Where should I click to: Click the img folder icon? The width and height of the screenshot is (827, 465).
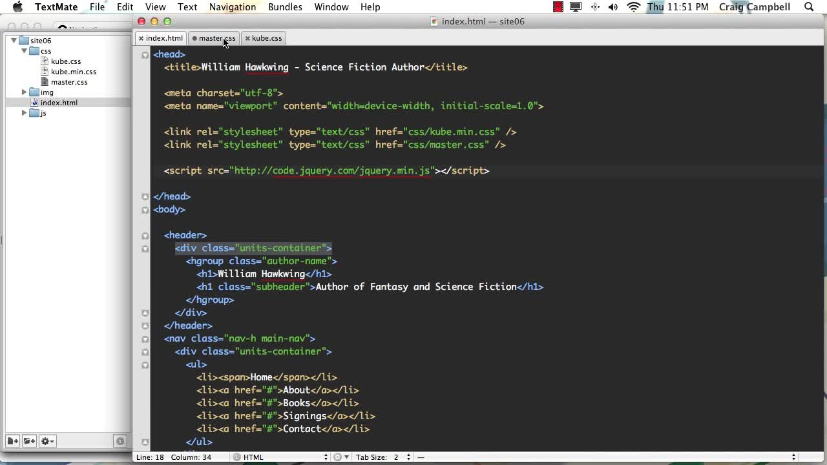click(34, 92)
